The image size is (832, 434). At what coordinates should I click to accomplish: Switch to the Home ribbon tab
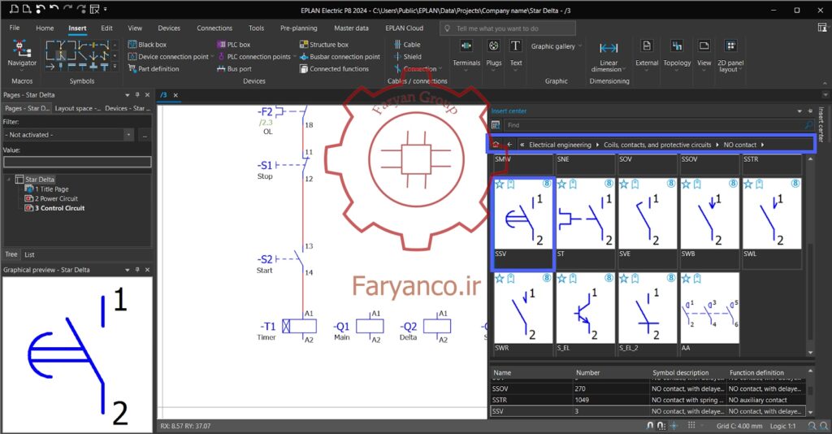[45, 28]
